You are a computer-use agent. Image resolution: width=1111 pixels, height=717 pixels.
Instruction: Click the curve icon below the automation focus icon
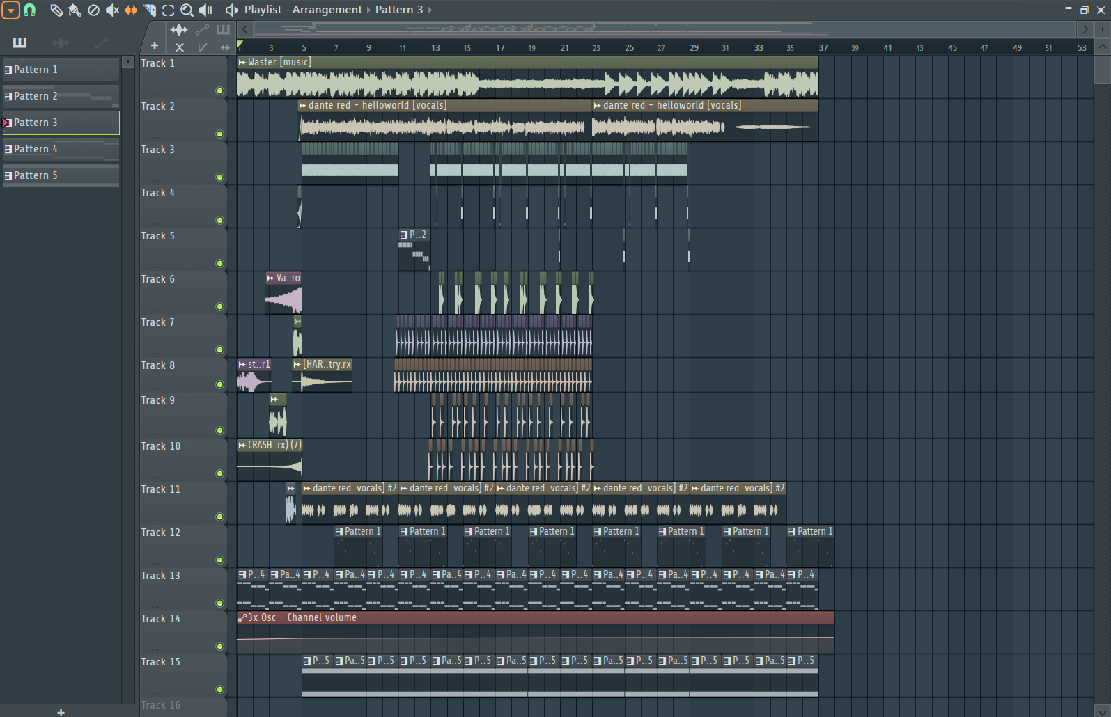[x=203, y=47]
